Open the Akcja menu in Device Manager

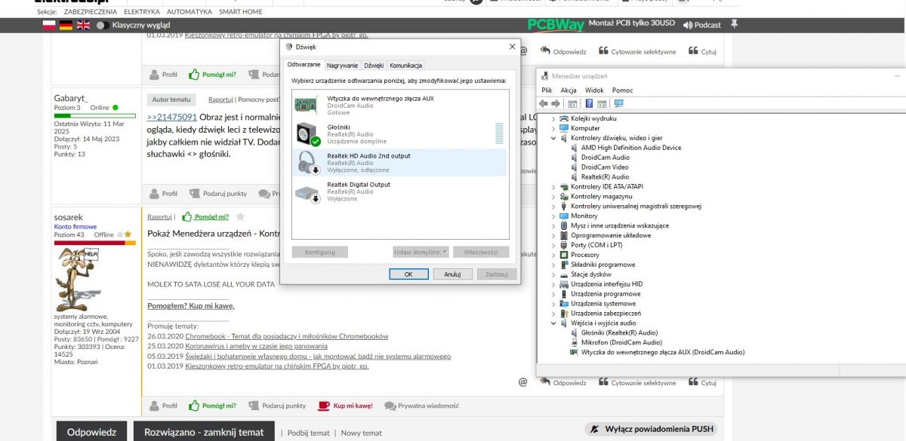(569, 90)
